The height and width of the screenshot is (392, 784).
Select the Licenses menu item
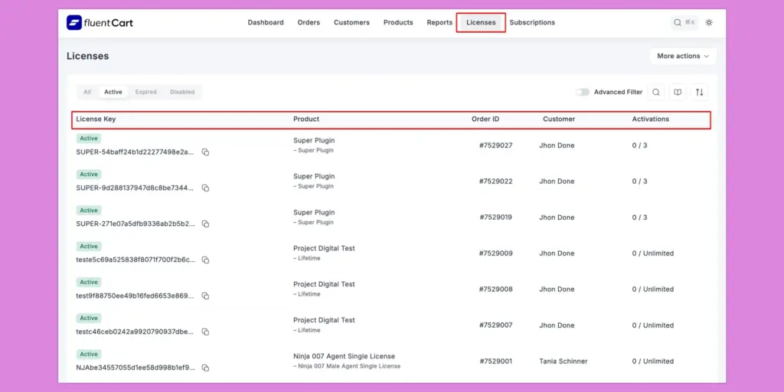point(481,22)
